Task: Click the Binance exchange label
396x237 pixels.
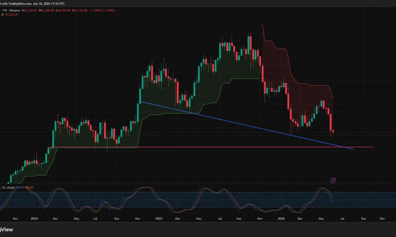Action: tap(15, 10)
